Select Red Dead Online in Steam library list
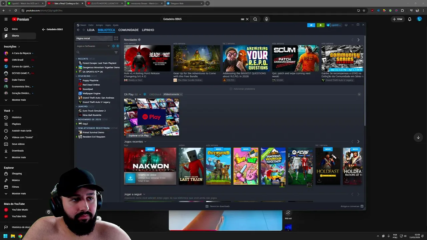 [x=91, y=85]
